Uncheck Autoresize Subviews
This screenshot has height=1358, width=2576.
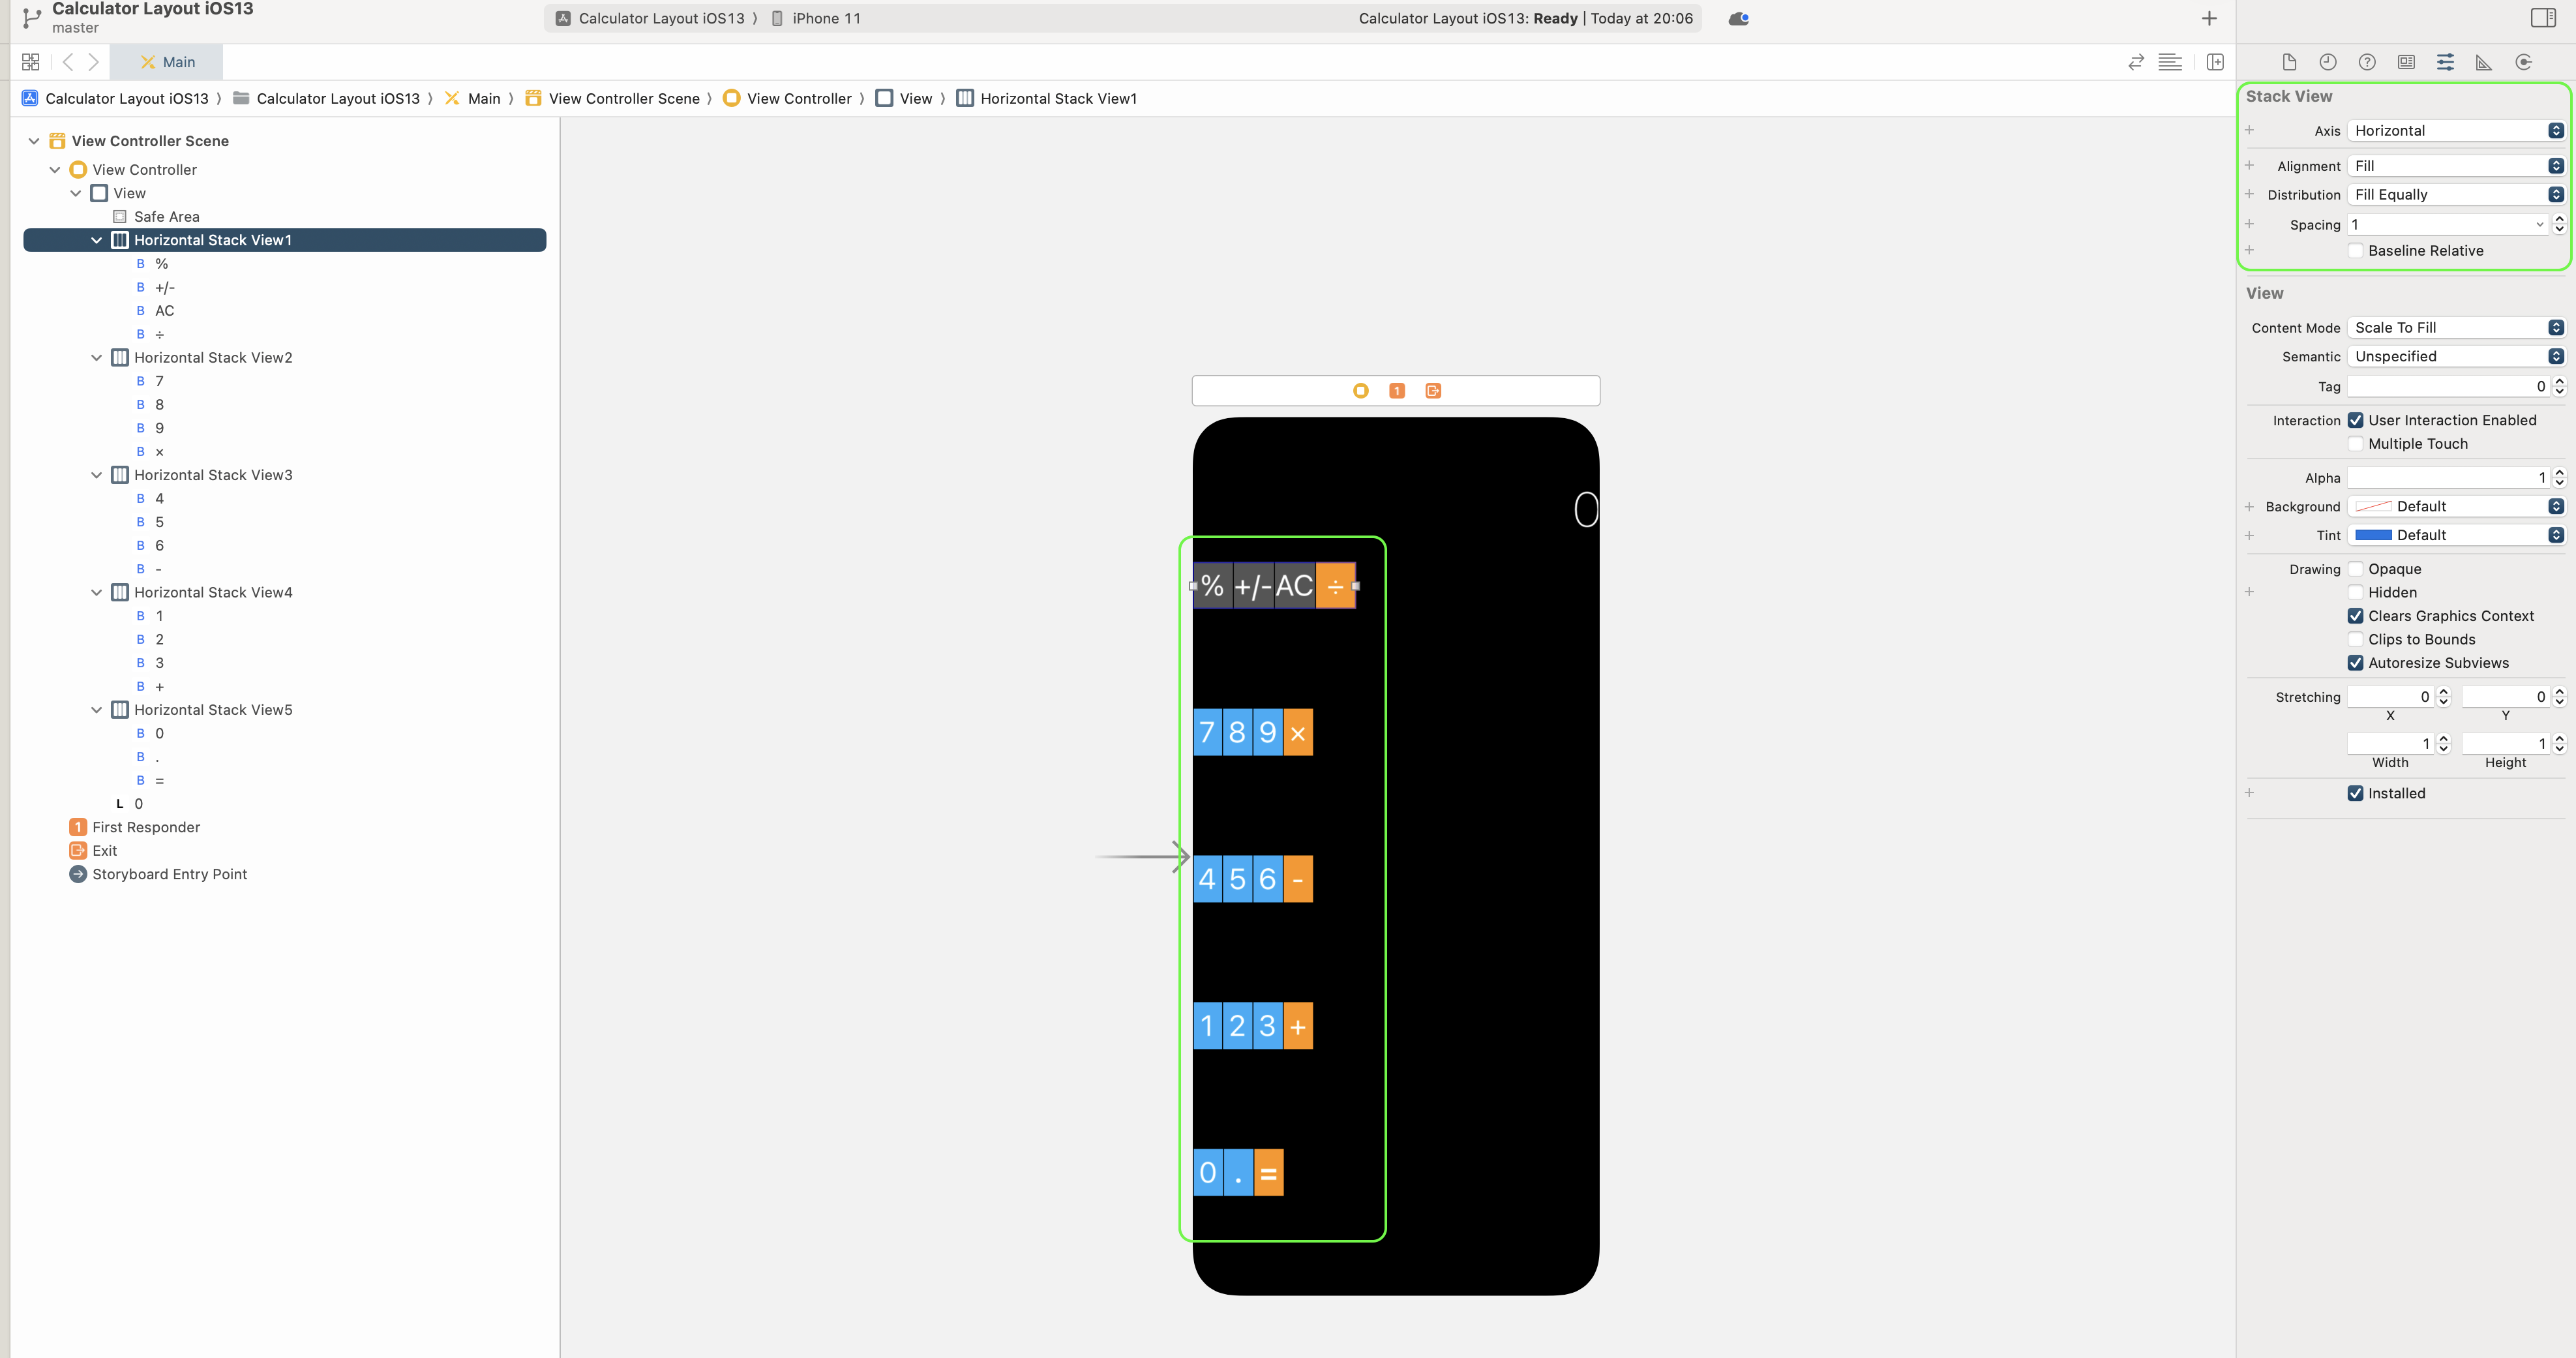pyautogui.click(x=2355, y=663)
